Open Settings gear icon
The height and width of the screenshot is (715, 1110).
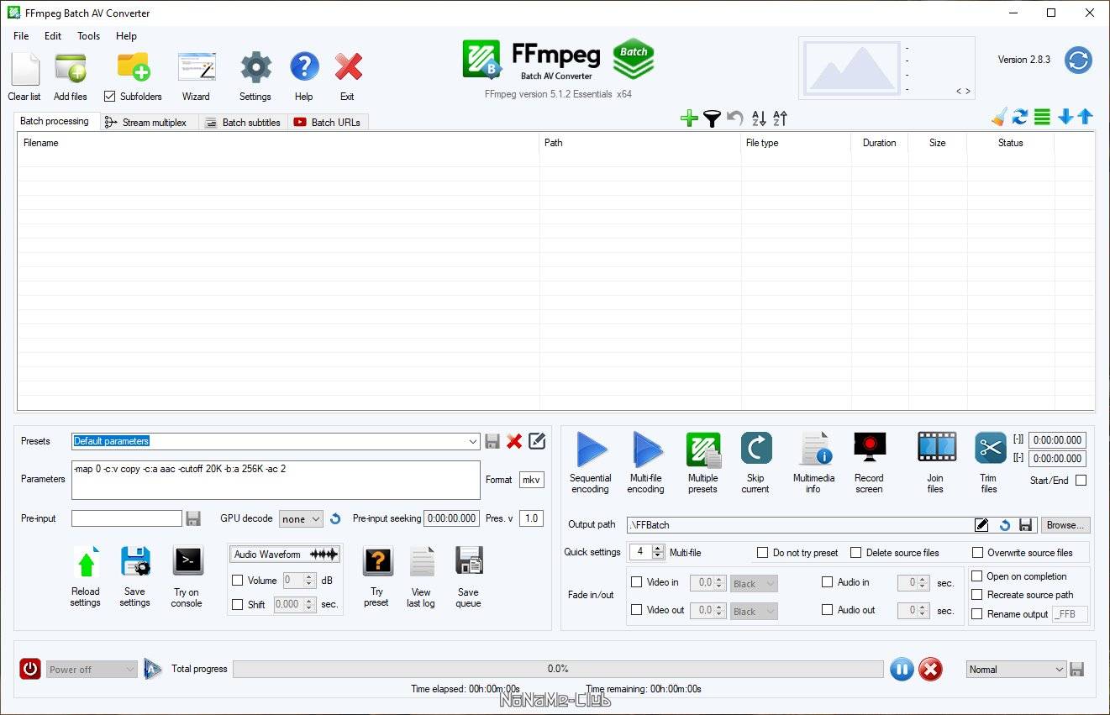[255, 68]
